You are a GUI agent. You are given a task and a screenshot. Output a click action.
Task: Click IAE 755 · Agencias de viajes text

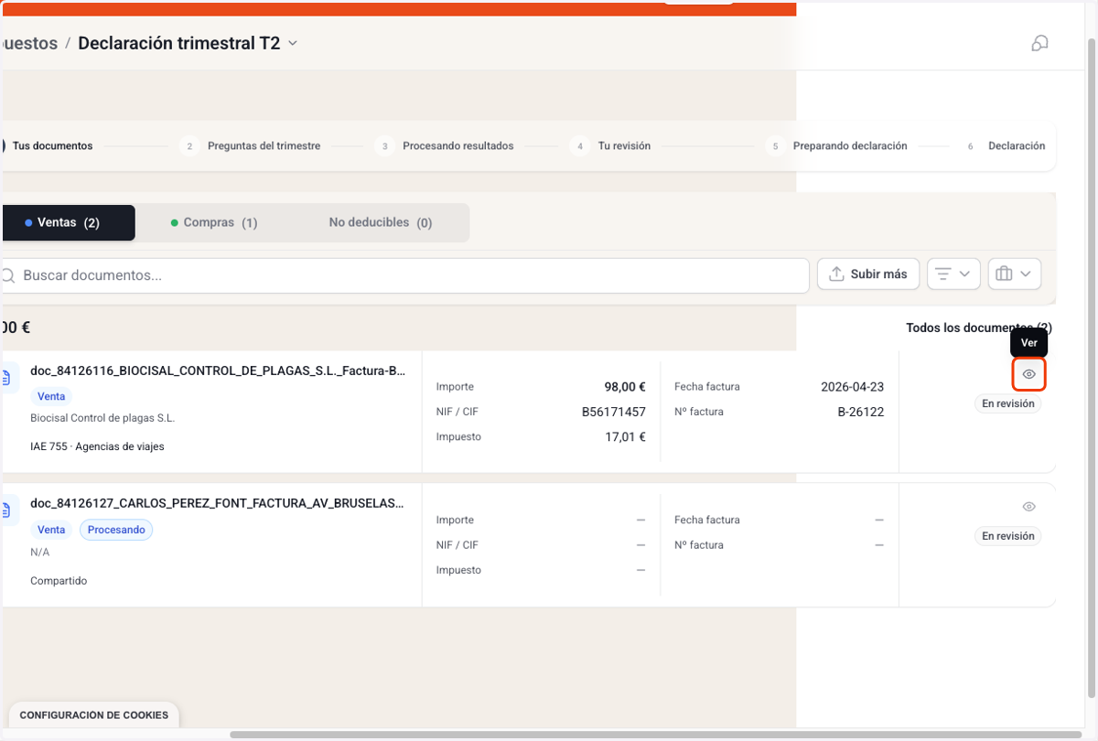97,446
